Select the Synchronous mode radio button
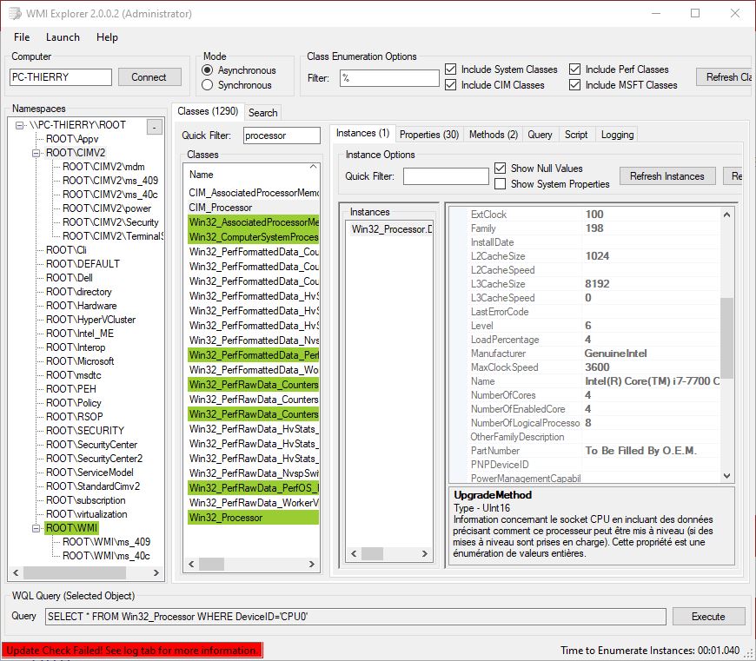 point(208,85)
